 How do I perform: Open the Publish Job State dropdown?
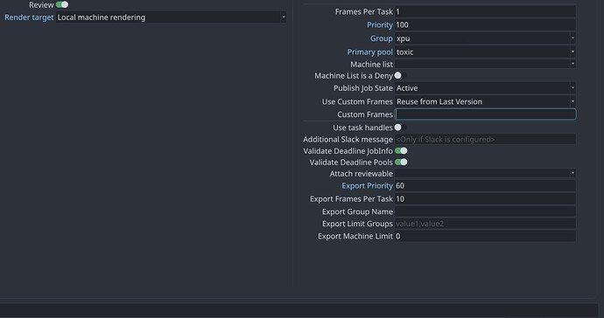click(485, 88)
